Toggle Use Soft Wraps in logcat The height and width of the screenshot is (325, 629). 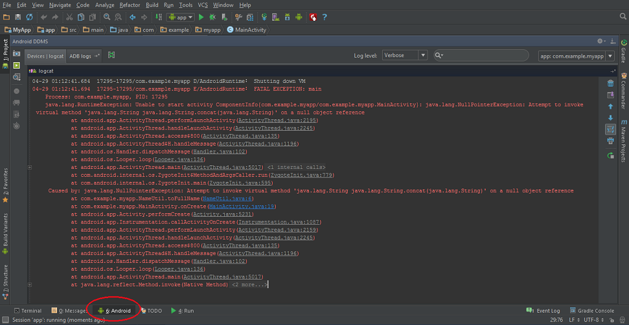[610, 130]
